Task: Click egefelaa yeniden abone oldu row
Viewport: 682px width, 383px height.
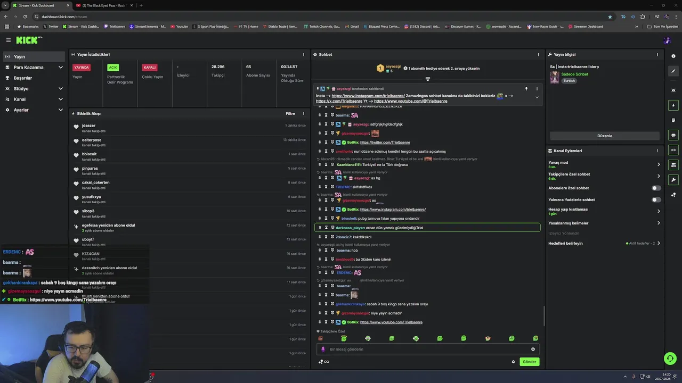Action: pyautogui.click(x=190, y=227)
